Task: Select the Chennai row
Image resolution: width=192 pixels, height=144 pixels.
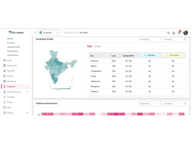Action: (137, 61)
